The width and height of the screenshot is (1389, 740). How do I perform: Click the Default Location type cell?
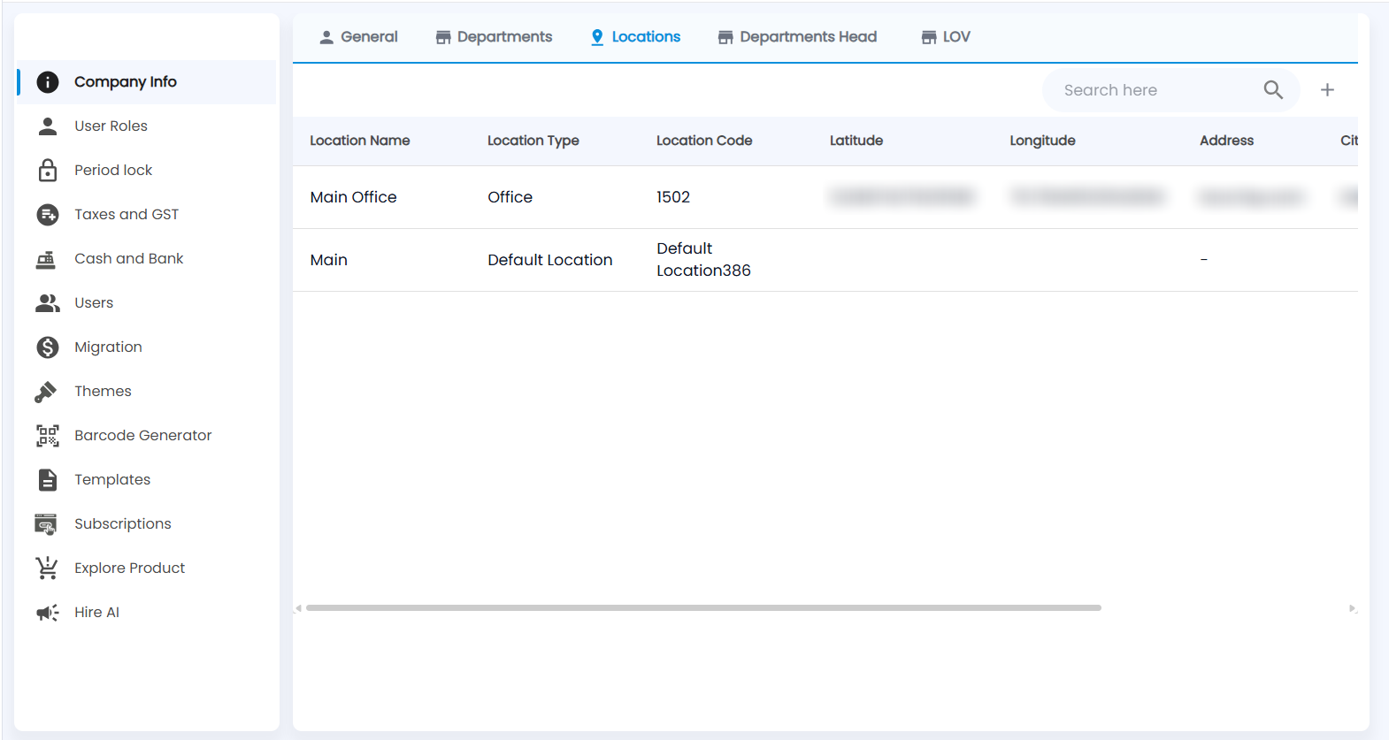click(x=550, y=260)
